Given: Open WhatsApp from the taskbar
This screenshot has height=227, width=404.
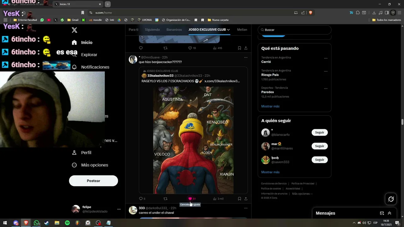Looking at the screenshot, I should click(x=37, y=223).
